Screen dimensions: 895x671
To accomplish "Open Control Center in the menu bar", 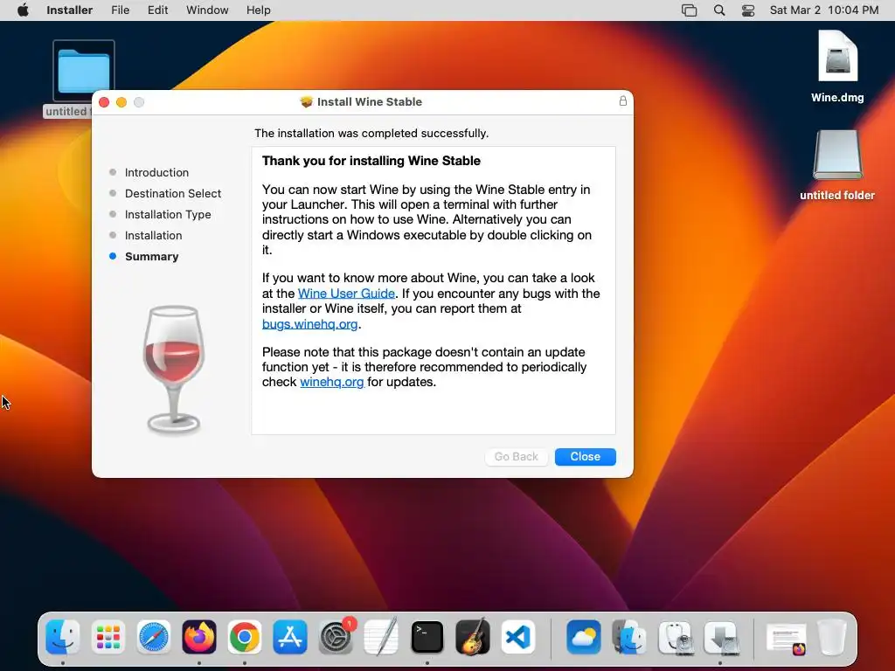I will tap(748, 10).
